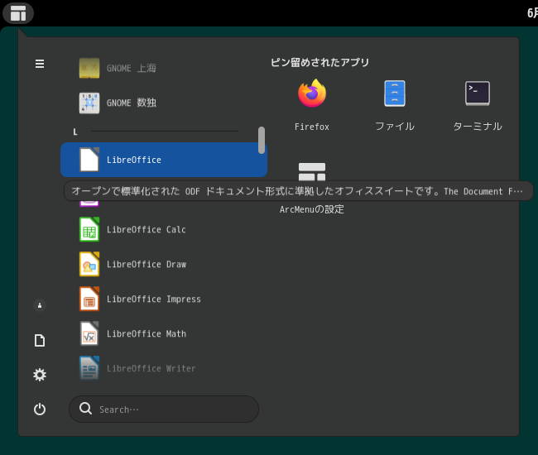The height and width of the screenshot is (455, 538).
Task: Click the 'L' section header letter
Action: coord(75,132)
